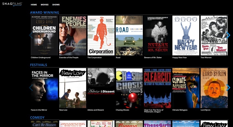Open the Beware of Mr. Baker poster
The height and width of the screenshot is (127, 233).
click(158, 35)
